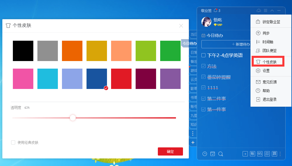Image resolution: width=292 pixels, height=166 pixels.
Task: Click the calendar checkmark icon at panel bottom
Action: [x=213, y=154]
